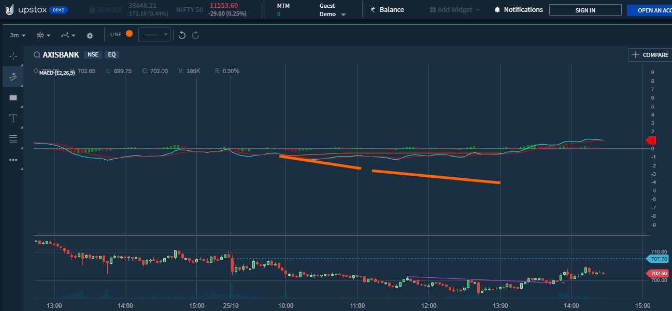Click the 707.70 price label

click(658, 259)
